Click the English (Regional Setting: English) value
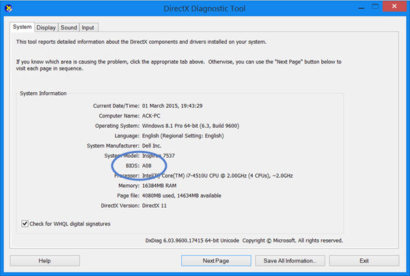The image size is (410, 276). [183, 136]
